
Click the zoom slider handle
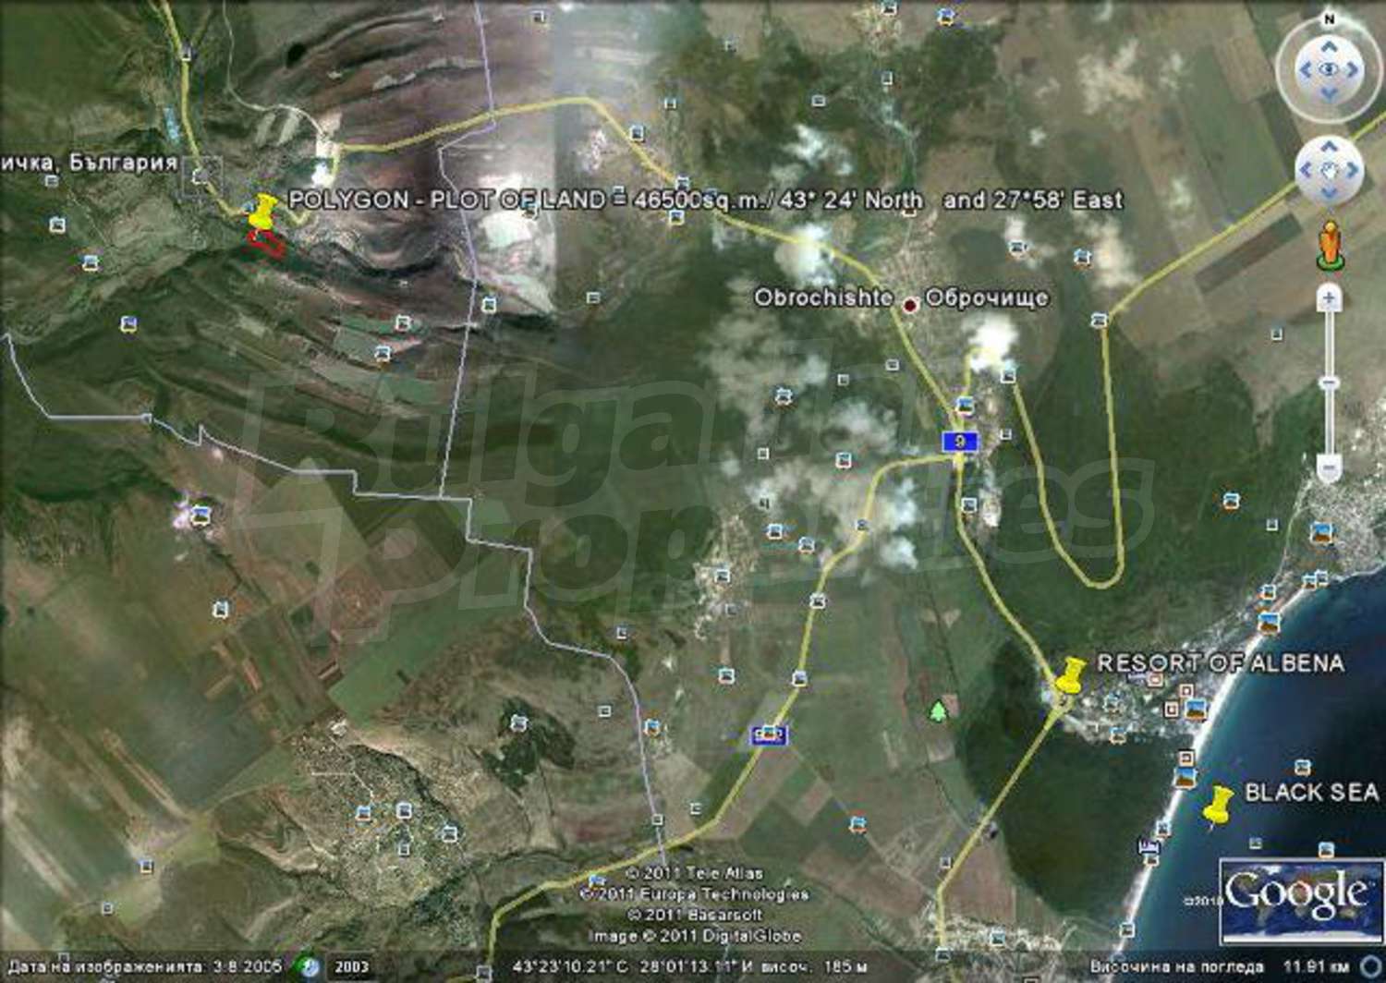pos(1329,382)
